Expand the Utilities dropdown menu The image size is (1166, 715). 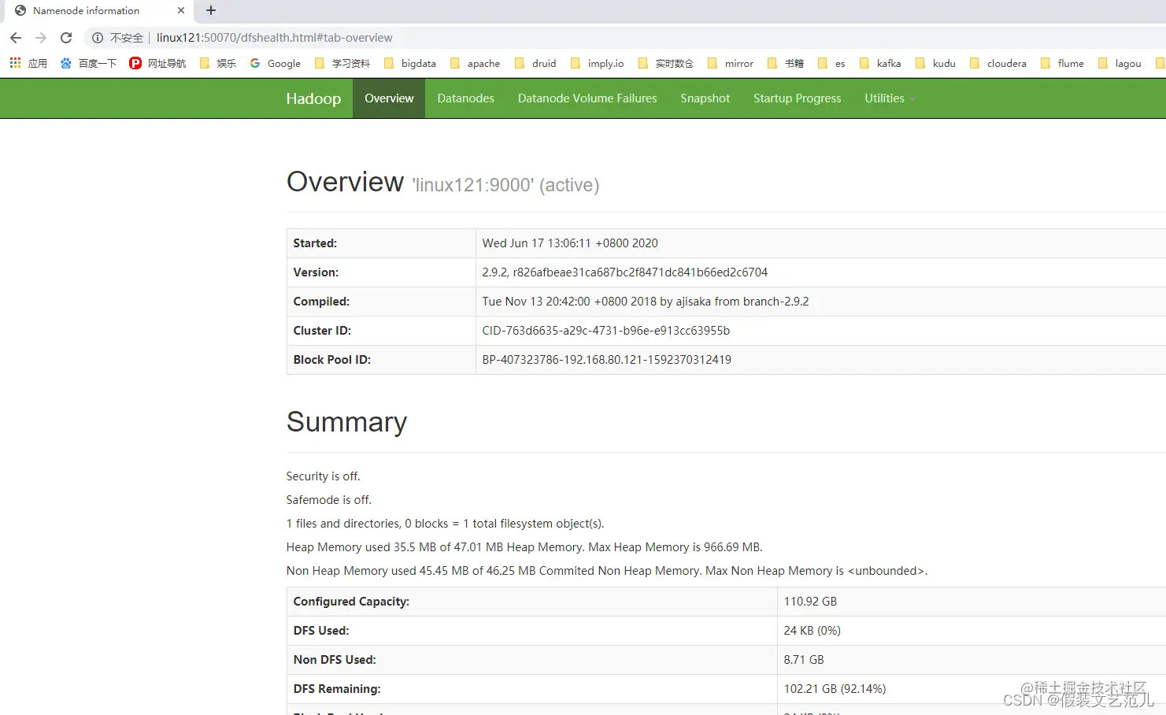point(890,98)
